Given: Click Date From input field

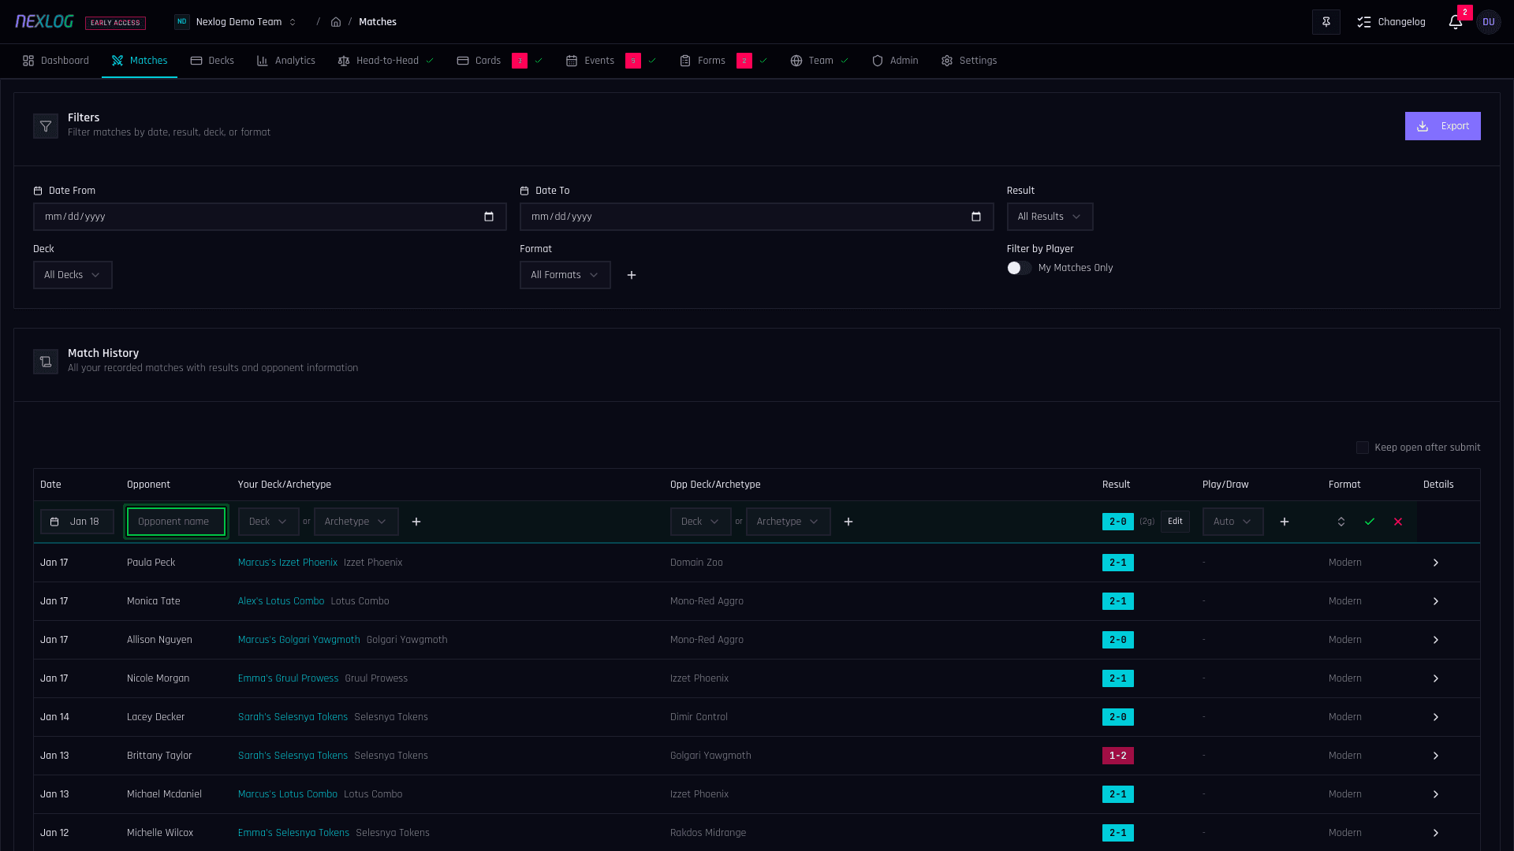Looking at the screenshot, I should coord(270,217).
